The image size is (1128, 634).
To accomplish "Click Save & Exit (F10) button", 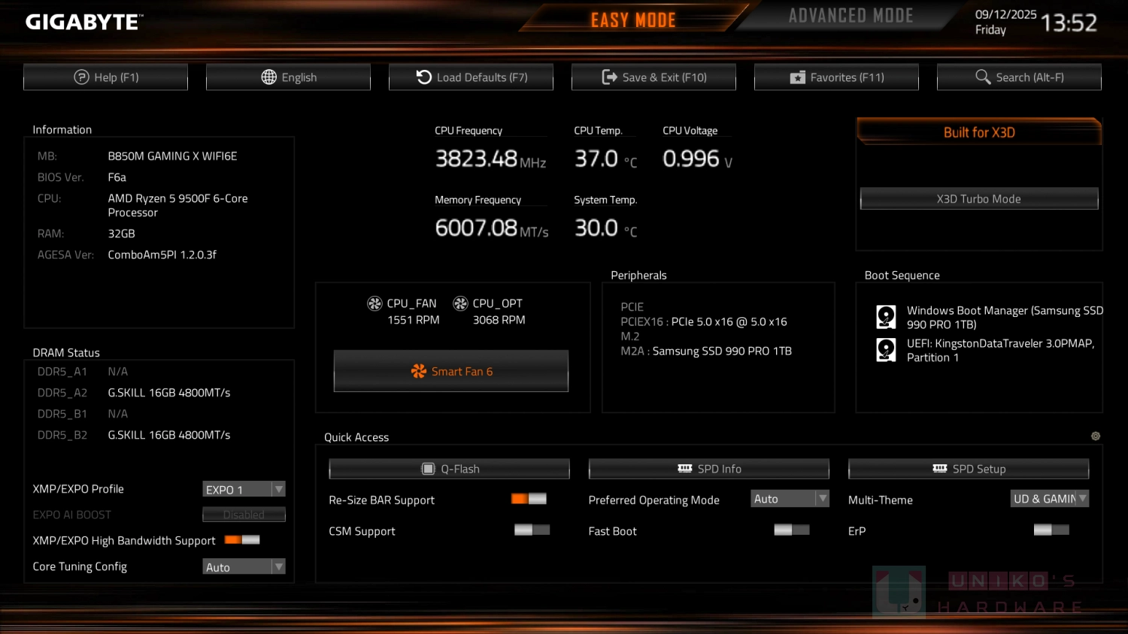I will [653, 77].
